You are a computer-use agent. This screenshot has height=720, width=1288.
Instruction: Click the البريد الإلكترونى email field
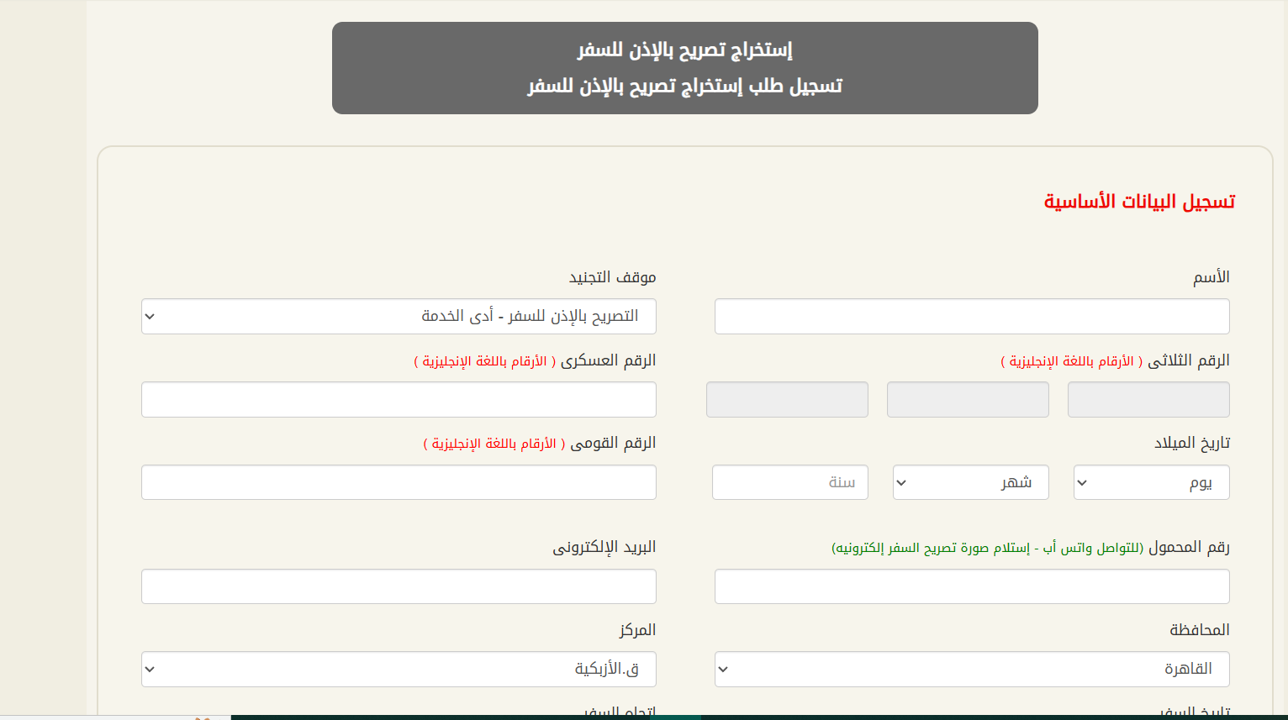[399, 586]
